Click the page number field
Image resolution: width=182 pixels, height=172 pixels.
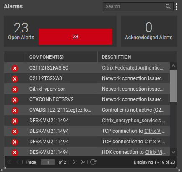click(x=48, y=162)
